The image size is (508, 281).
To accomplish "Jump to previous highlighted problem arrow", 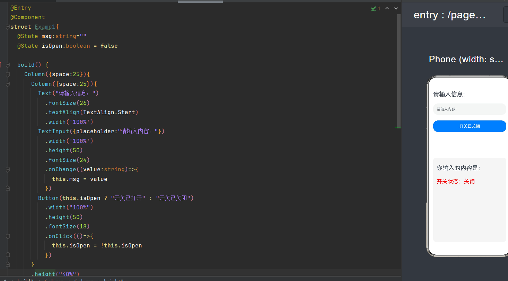I will pyautogui.click(x=387, y=8).
